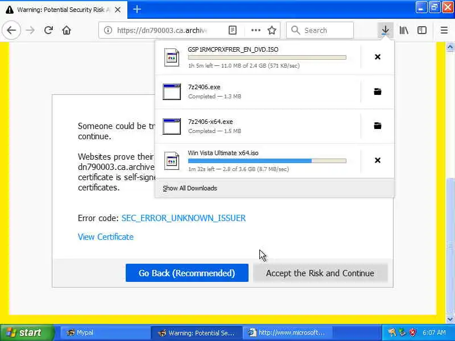Reload the page with the refresh icon
This screenshot has width=455, height=341.
[x=48, y=30]
